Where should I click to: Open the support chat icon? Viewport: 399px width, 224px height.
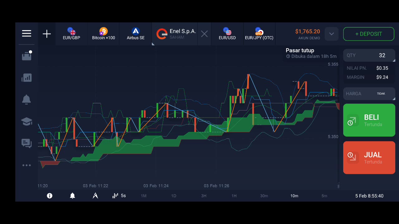click(26, 143)
